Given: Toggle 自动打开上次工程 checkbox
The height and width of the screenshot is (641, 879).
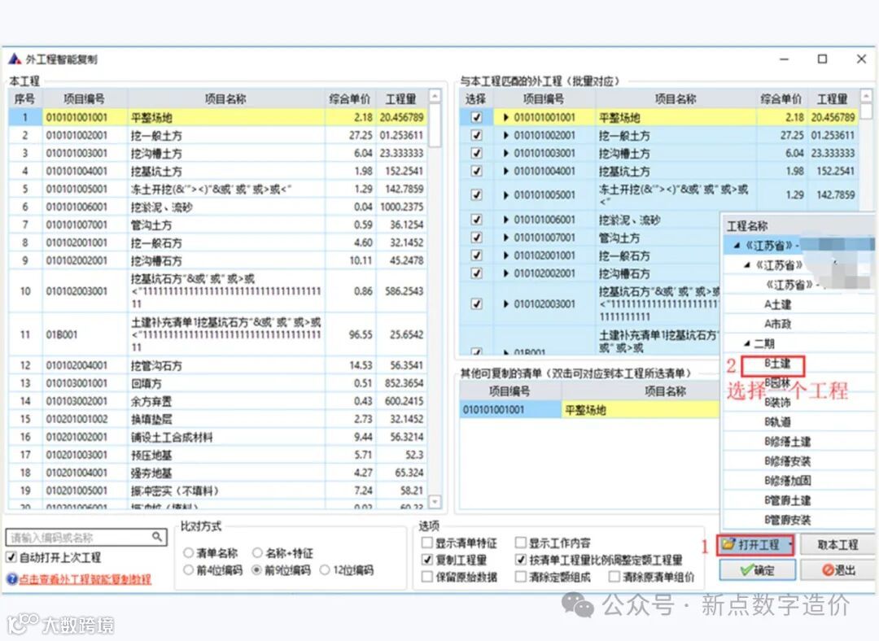Looking at the screenshot, I should click(11, 557).
